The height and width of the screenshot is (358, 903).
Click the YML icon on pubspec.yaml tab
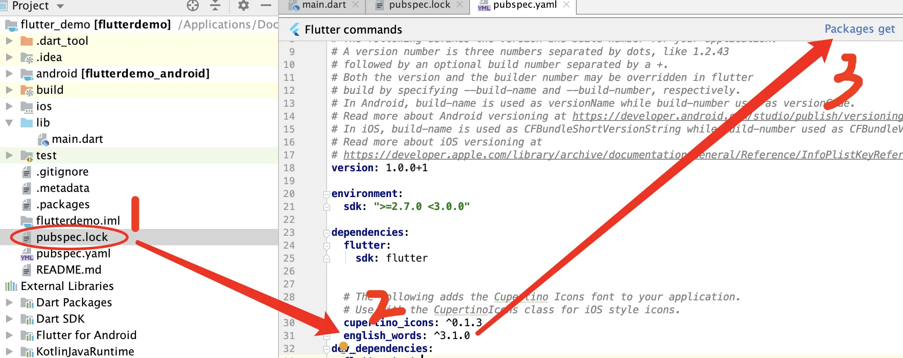coord(484,5)
